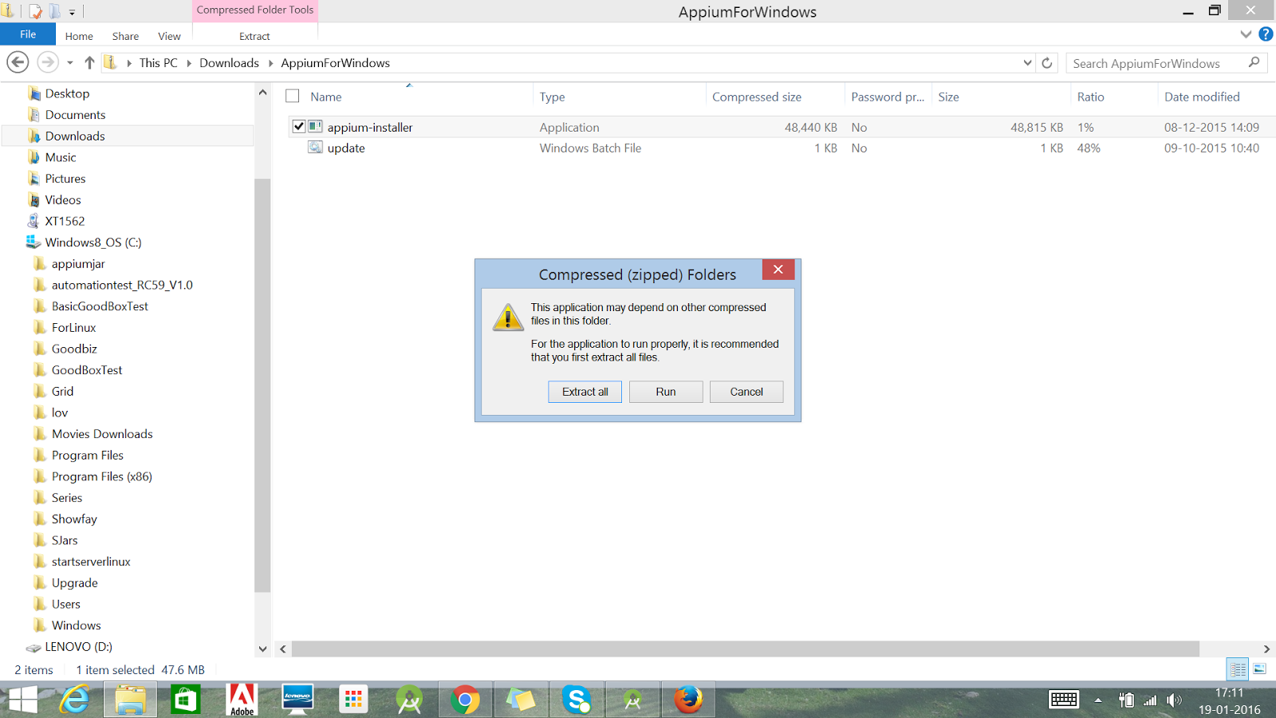Click the Pictures folder icon in the sidebar
The height and width of the screenshot is (718, 1276).
[x=34, y=179]
